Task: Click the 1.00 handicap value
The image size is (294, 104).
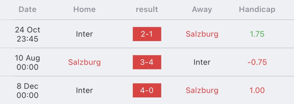Action: [x=257, y=90]
